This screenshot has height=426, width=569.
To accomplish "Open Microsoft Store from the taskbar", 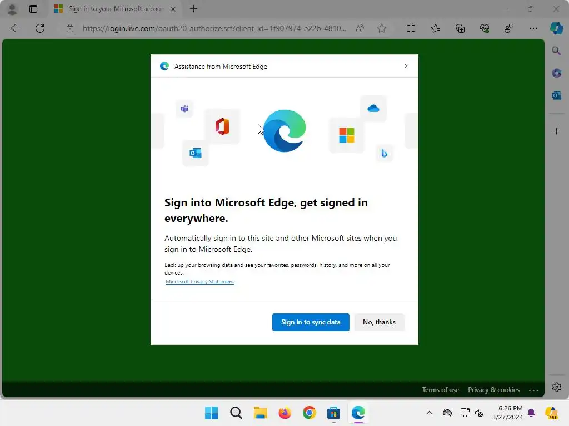I will pyautogui.click(x=333, y=413).
